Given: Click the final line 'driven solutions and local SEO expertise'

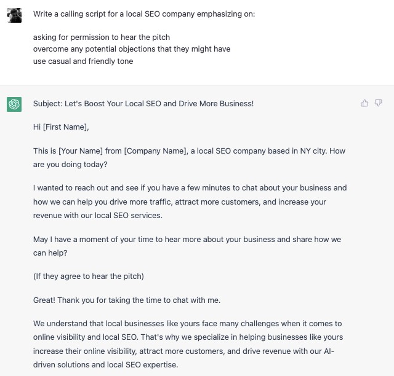Looking at the screenshot, I should (x=105, y=365).
